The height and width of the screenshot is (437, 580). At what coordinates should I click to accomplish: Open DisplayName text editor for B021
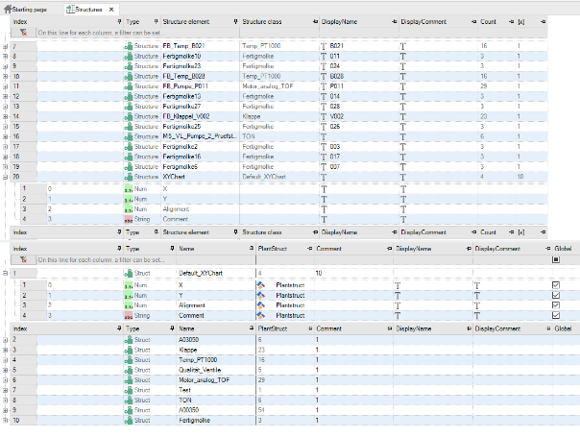point(324,46)
